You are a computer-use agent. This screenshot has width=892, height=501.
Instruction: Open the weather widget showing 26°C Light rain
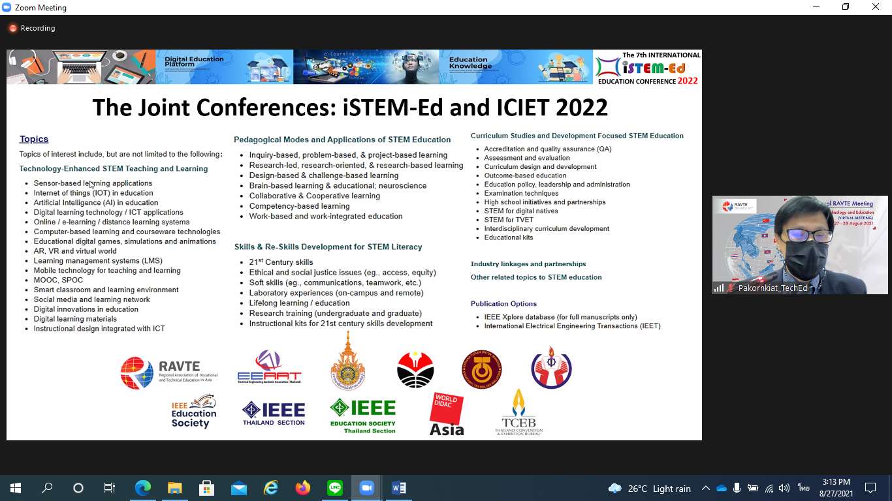point(649,489)
